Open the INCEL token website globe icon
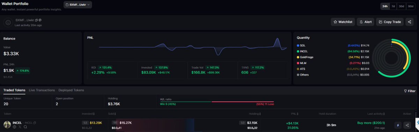This screenshot has width=419, height=132. point(14,127)
